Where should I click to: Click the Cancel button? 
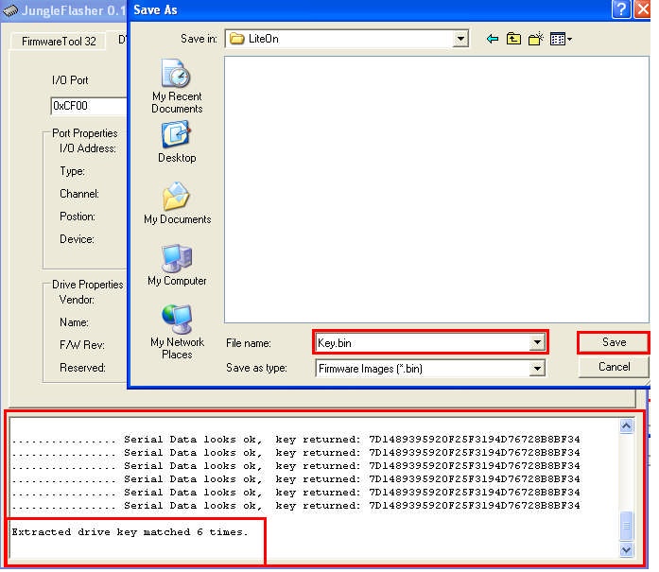(614, 367)
